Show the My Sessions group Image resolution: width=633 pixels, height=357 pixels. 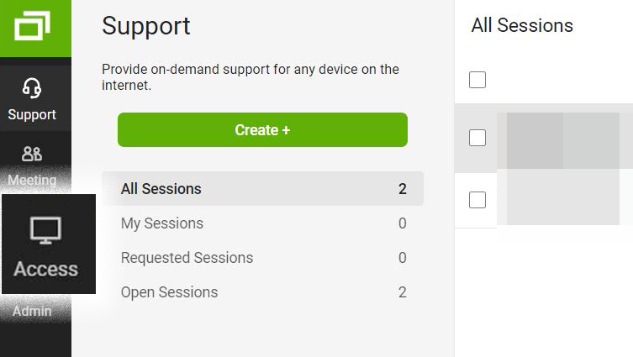162,223
